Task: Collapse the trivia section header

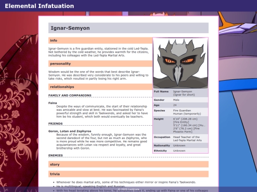Action: click(128, 174)
